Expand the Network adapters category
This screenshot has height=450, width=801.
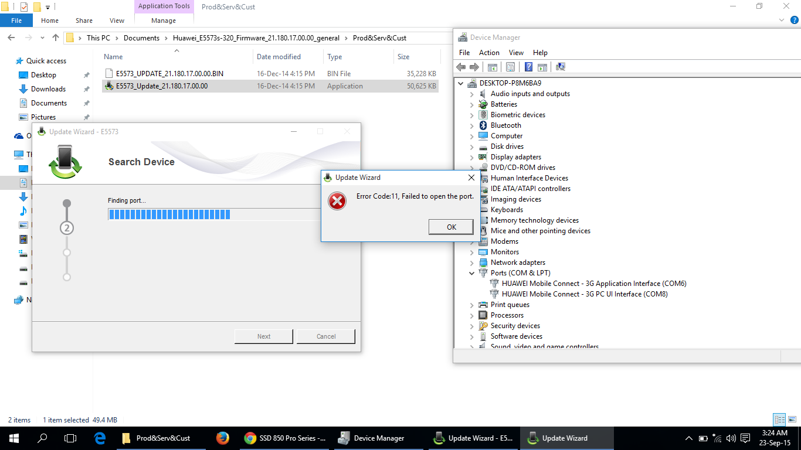(471, 262)
